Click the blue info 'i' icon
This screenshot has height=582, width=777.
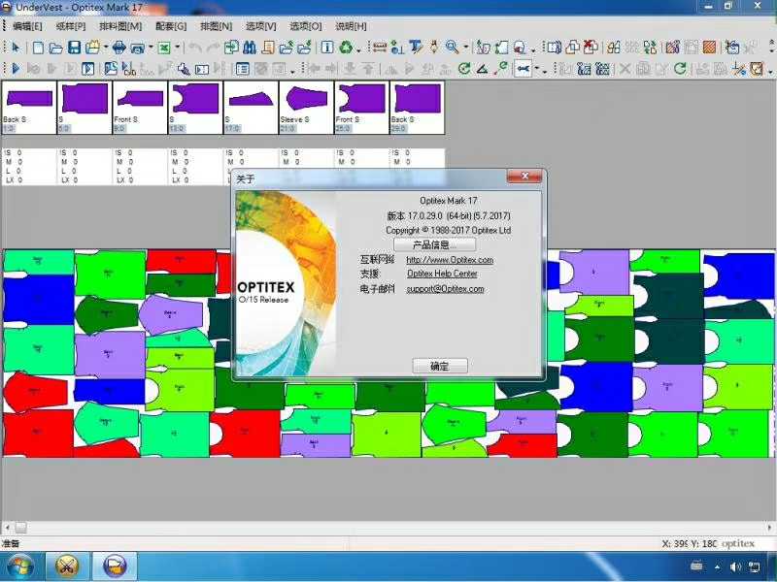(x=327, y=47)
